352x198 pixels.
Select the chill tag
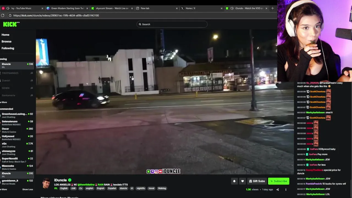click(x=73, y=188)
